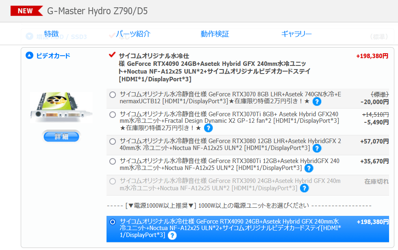Click the struck-through +14,510円 price

[375, 115]
